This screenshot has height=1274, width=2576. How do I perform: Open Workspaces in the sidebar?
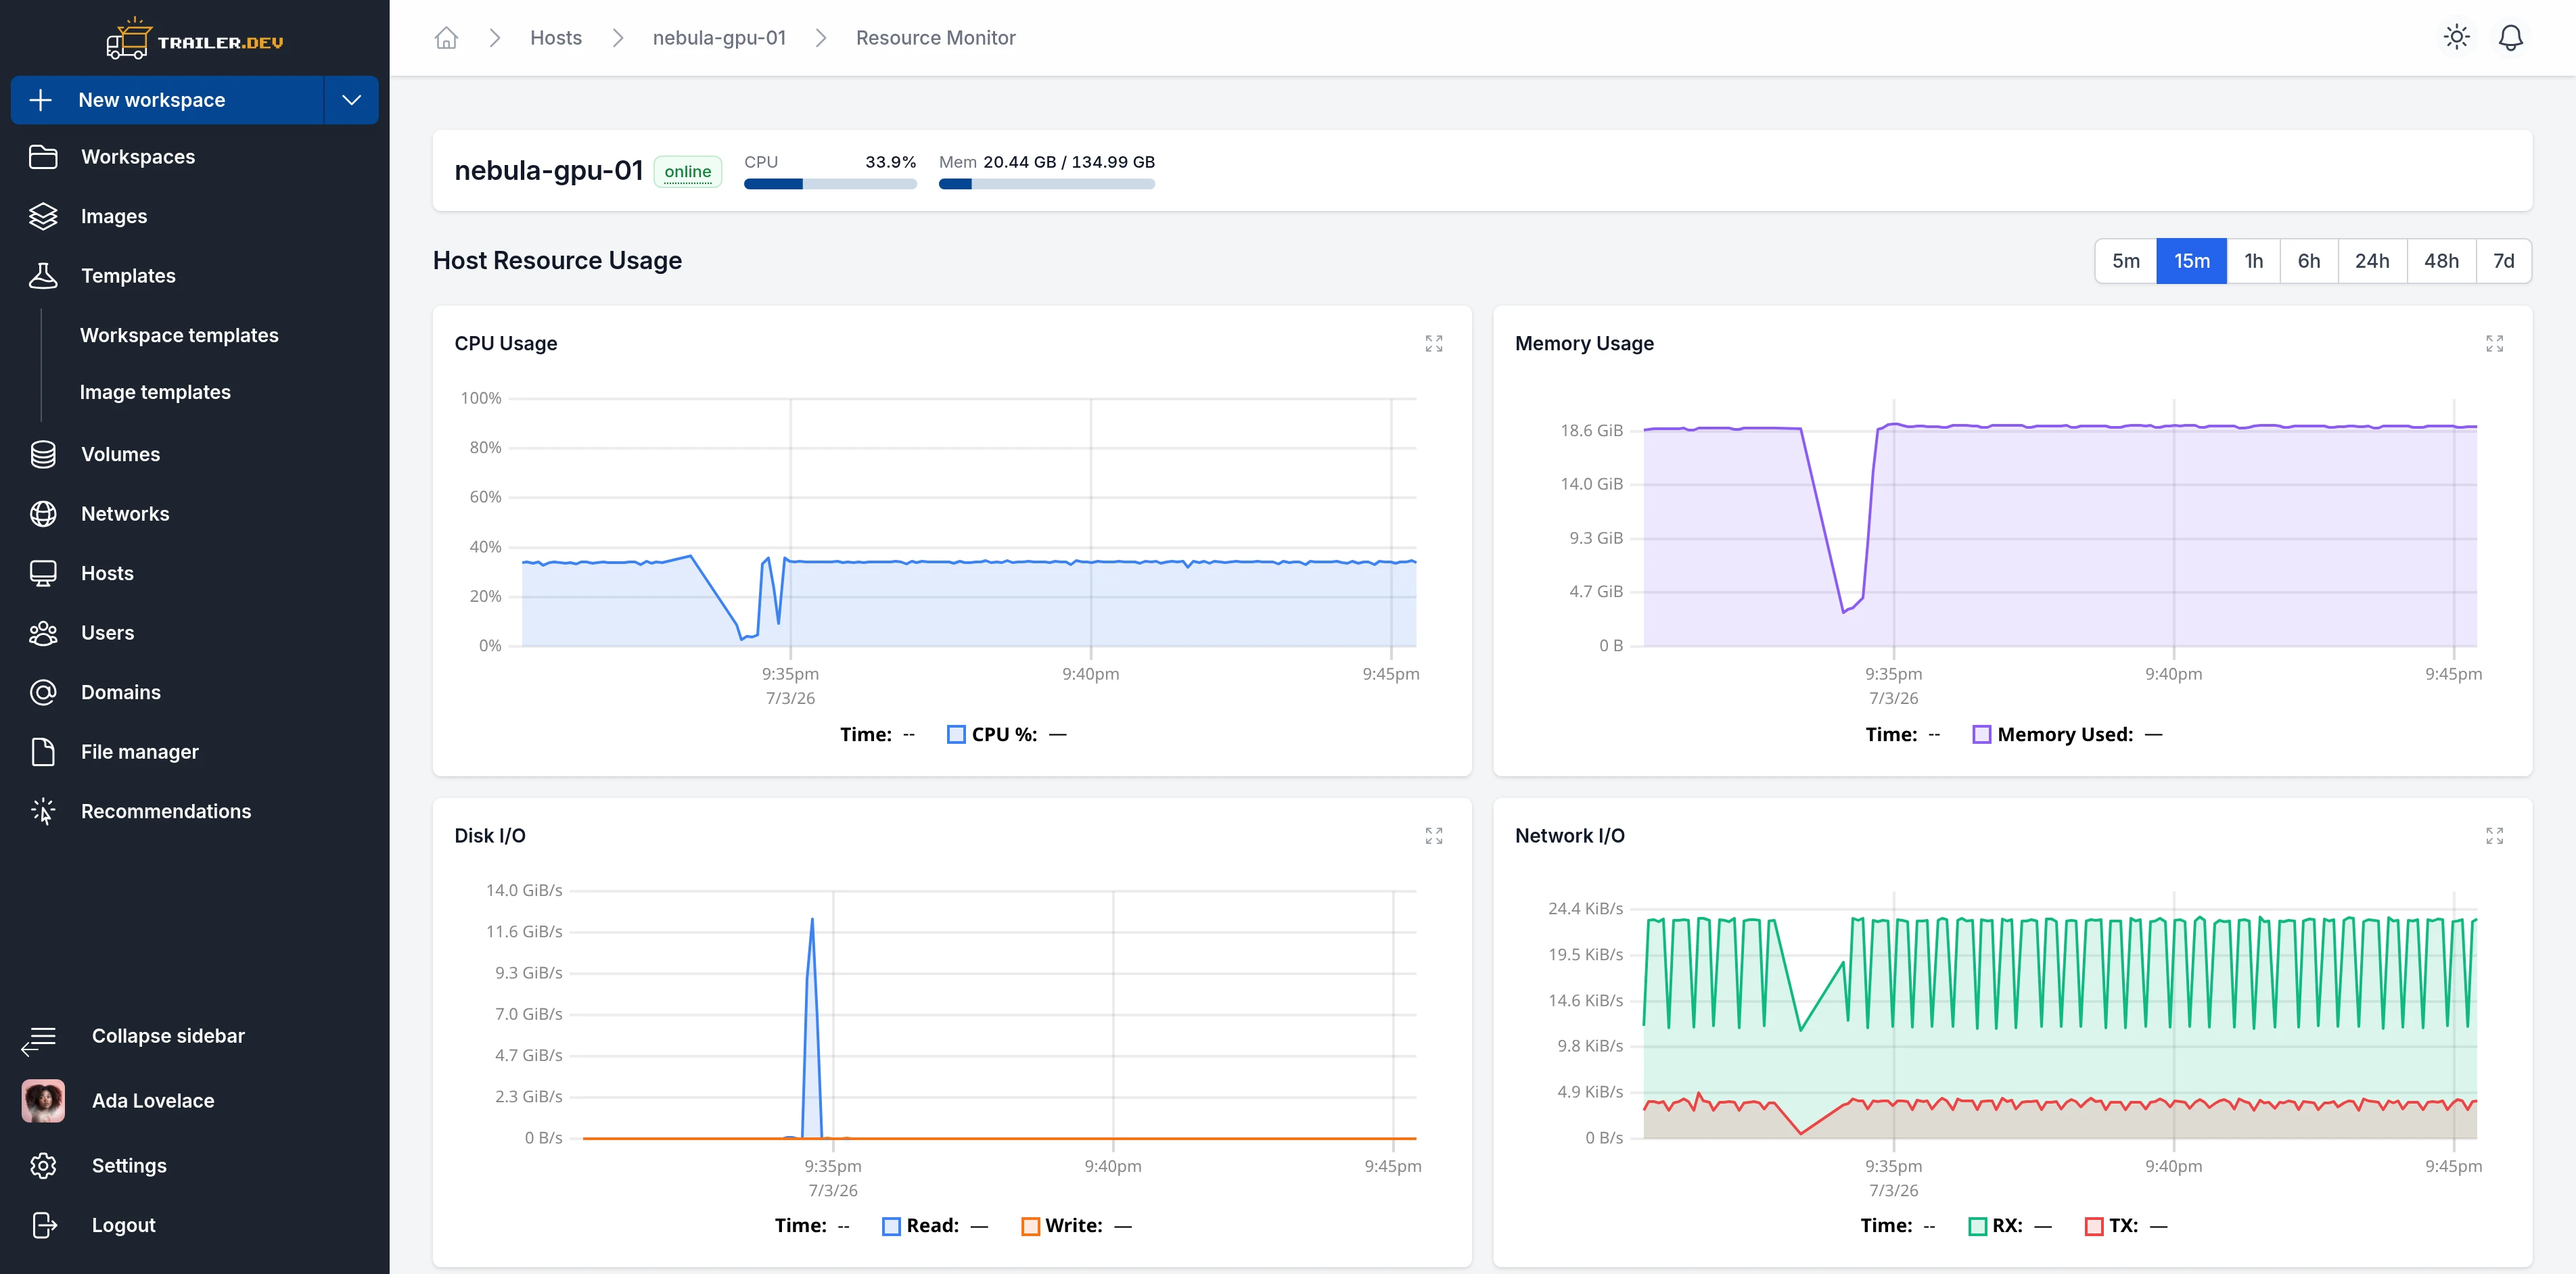coord(138,157)
